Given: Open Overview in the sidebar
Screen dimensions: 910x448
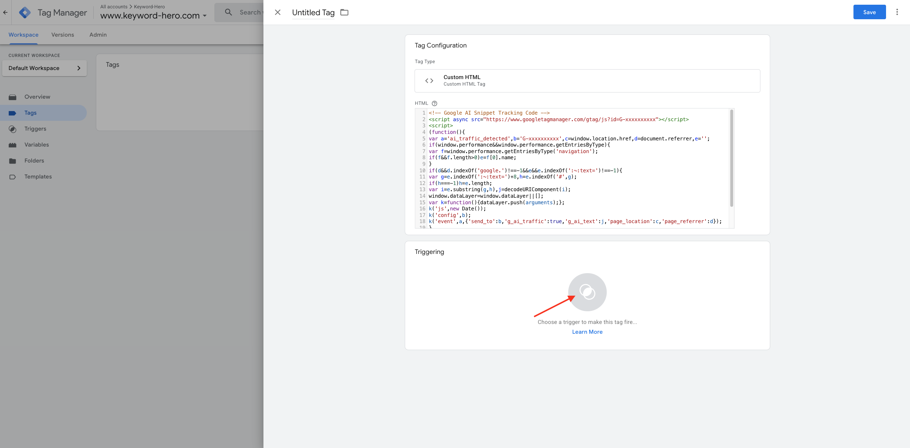Looking at the screenshot, I should (43, 97).
